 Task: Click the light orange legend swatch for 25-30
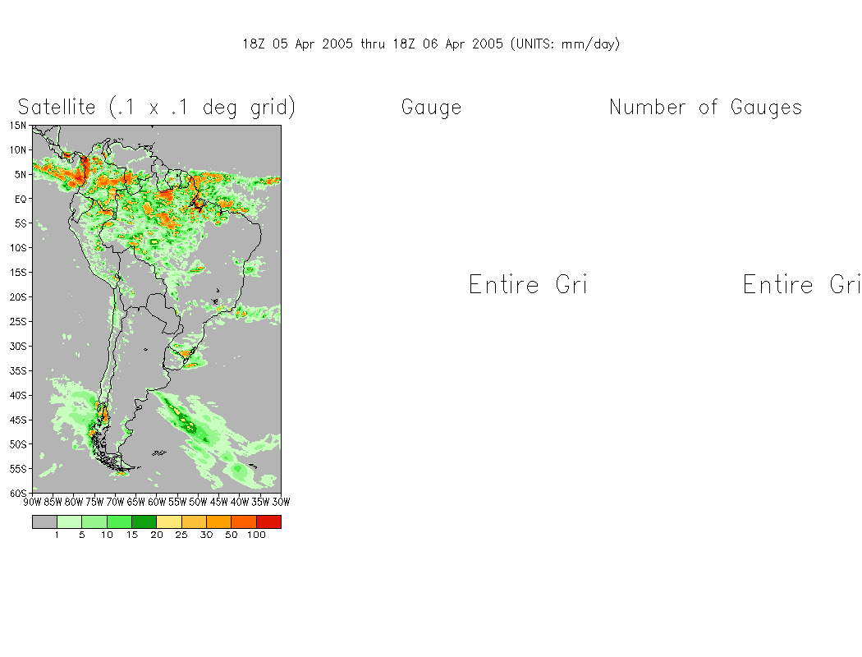click(x=194, y=521)
